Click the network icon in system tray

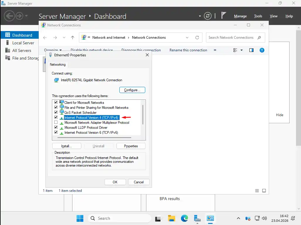(257, 218)
